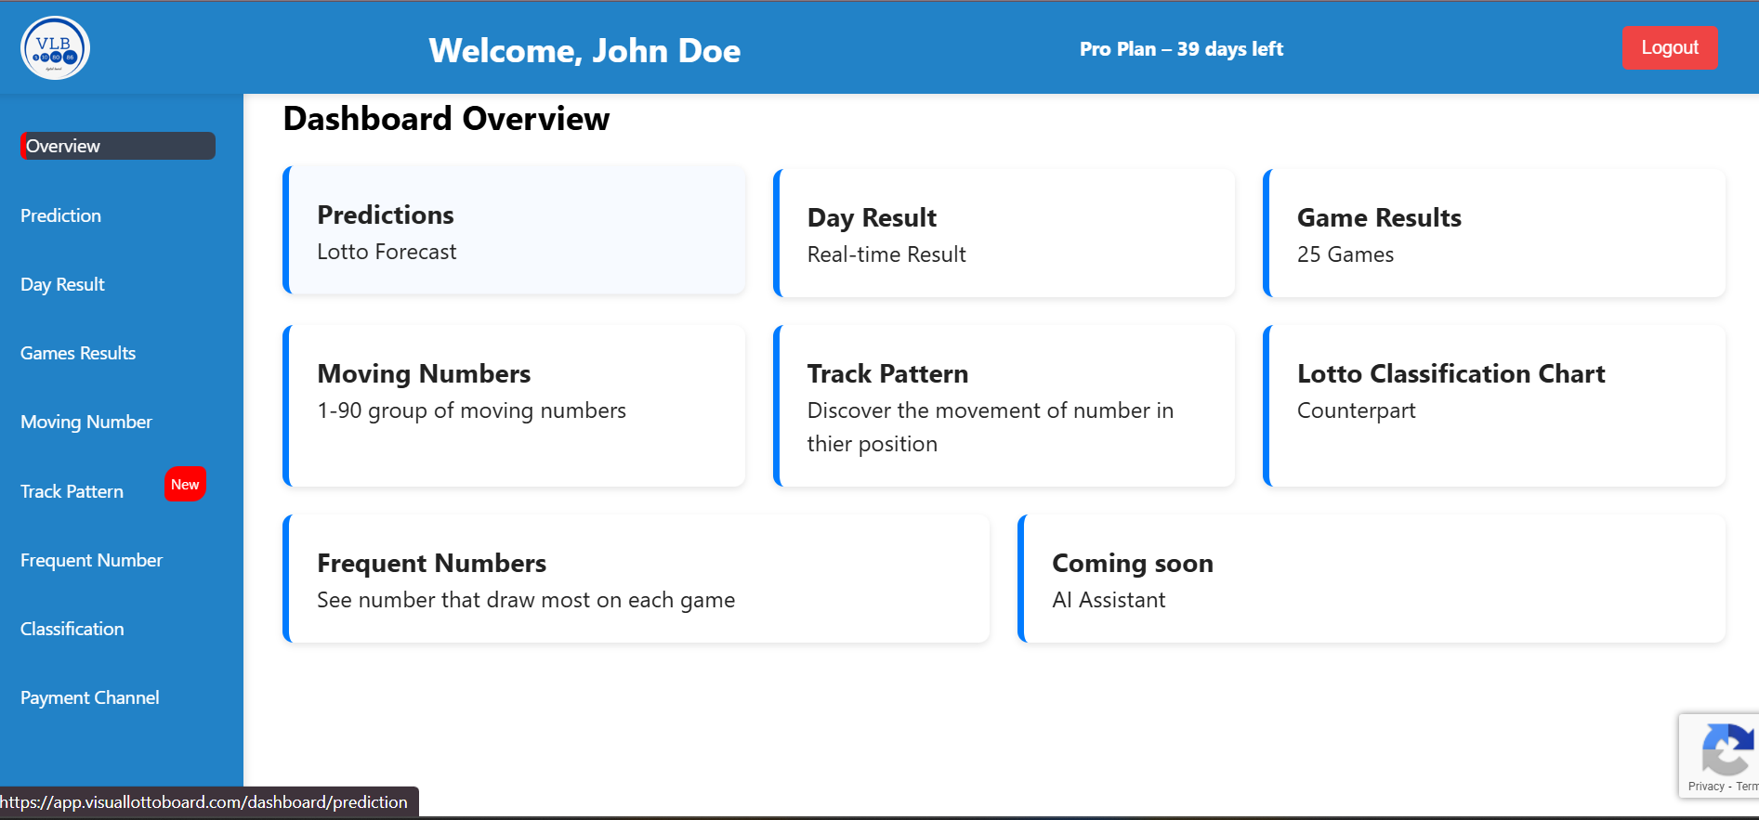
Task: Click the Pro Plan 39 days left text
Action: pyautogui.click(x=1181, y=49)
